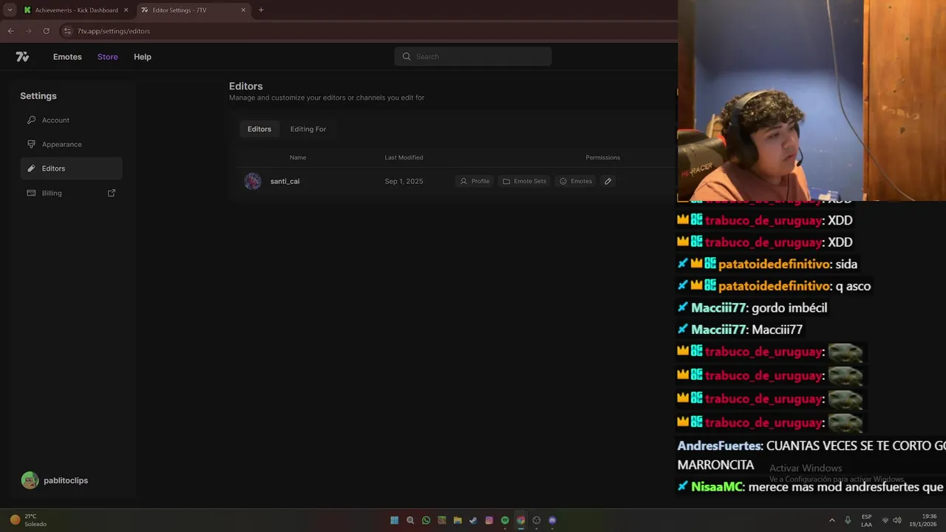Image resolution: width=946 pixels, height=532 pixels.
Task: Open Spotify from the taskbar
Action: [x=505, y=520]
